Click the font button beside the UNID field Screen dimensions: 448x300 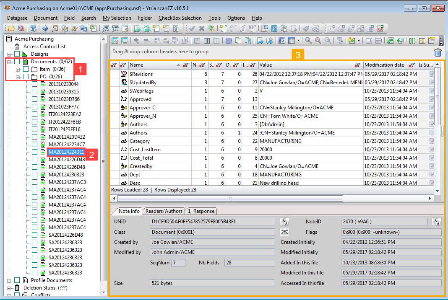click(x=285, y=221)
